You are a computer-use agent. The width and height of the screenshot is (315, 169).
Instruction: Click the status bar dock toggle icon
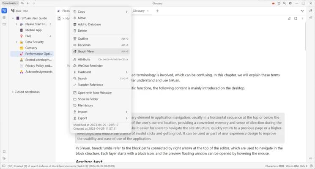4,166
